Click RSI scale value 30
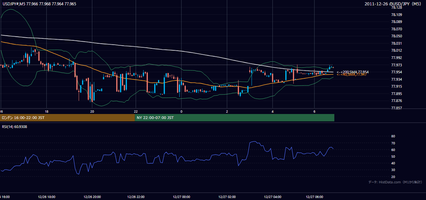Image resolution: width=426 pixels, height=200 pixels. 393,170
